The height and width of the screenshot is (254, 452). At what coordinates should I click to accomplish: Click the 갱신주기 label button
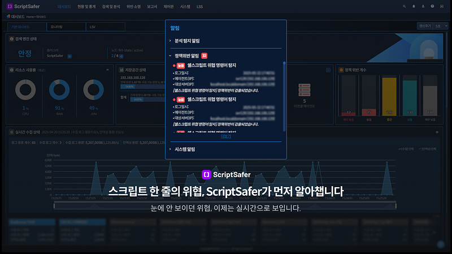click(425, 26)
